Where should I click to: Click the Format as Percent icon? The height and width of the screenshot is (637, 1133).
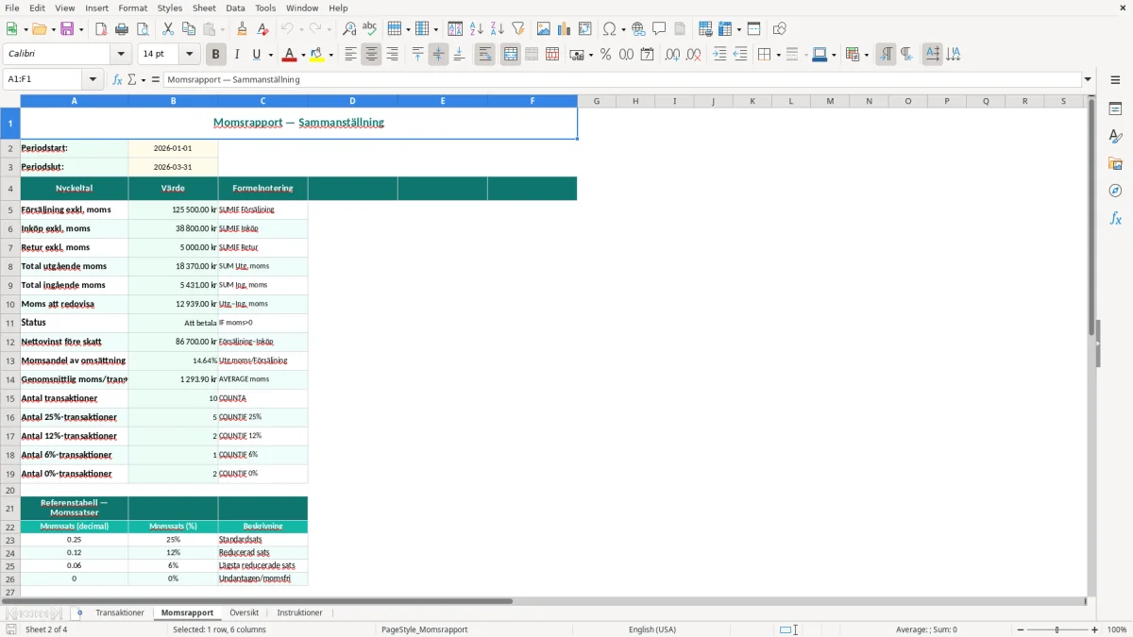(x=605, y=55)
